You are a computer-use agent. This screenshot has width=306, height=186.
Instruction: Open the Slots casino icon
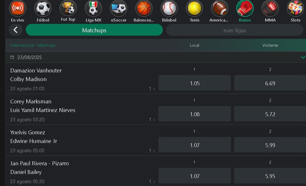pyautogui.click(x=295, y=8)
